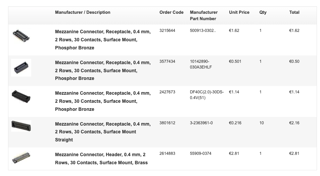Select order code 2427673
The height and width of the screenshot is (176, 320).
coord(167,92)
